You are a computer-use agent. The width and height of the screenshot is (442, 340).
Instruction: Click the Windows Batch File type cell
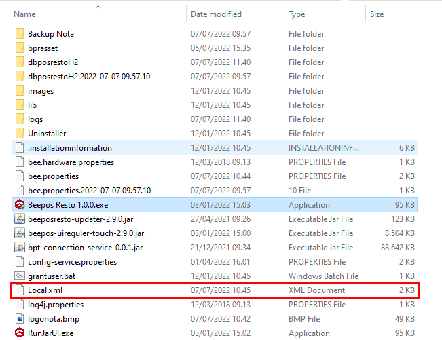point(324,276)
